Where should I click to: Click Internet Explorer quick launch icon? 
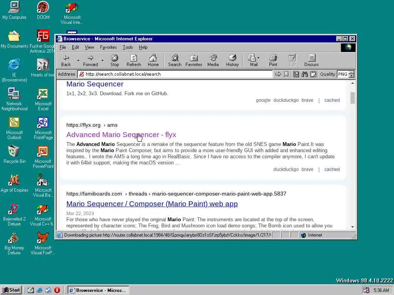(40, 290)
